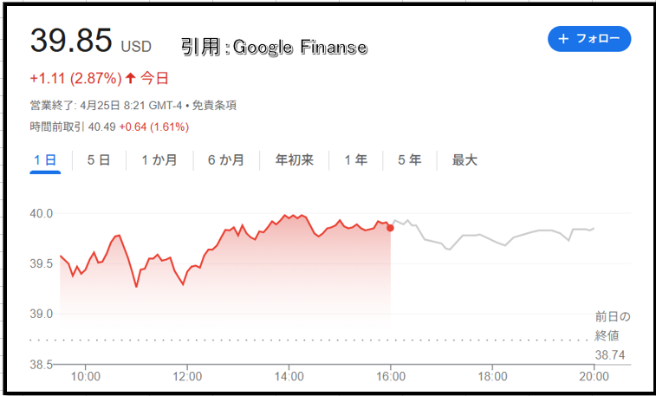The height and width of the screenshot is (396, 656).
Task: Open the 1 か月 chart range
Action: point(159,160)
